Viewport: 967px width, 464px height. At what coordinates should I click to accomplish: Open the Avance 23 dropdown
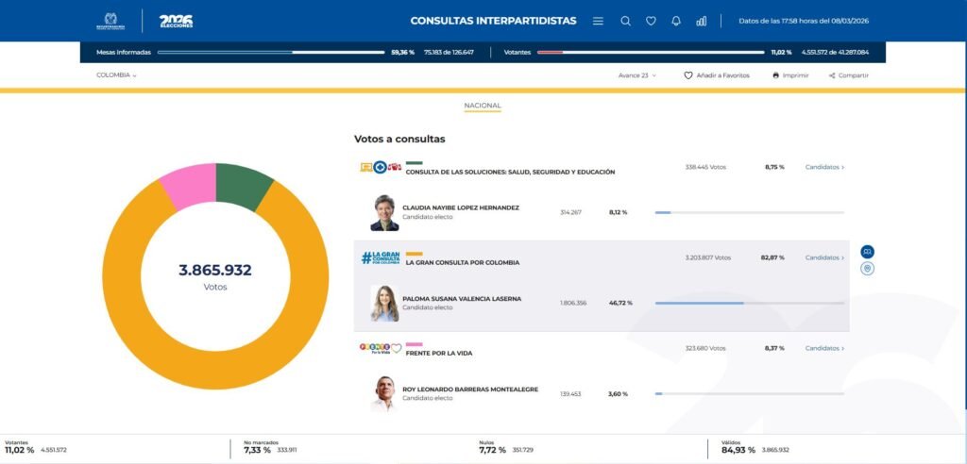637,75
